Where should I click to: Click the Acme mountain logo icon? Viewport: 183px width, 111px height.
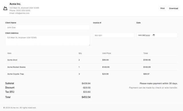5,8
